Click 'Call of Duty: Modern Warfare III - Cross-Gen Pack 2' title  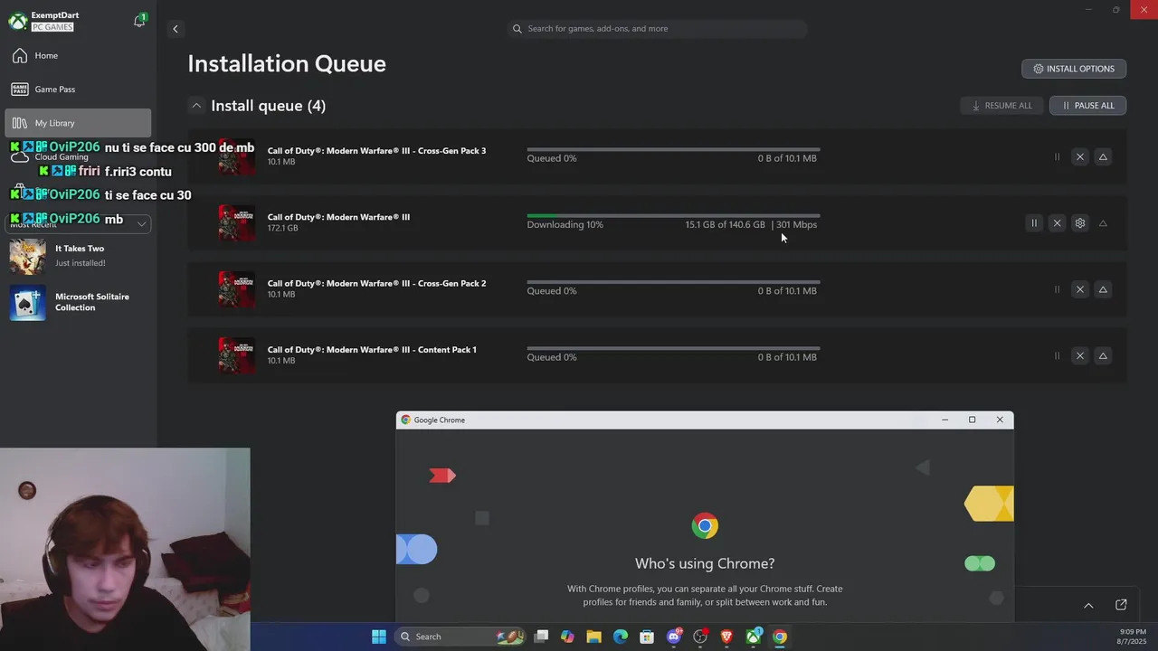coord(376,283)
